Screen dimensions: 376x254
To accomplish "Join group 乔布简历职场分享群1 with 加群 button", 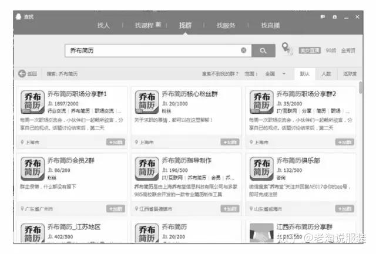I will tap(116, 142).
